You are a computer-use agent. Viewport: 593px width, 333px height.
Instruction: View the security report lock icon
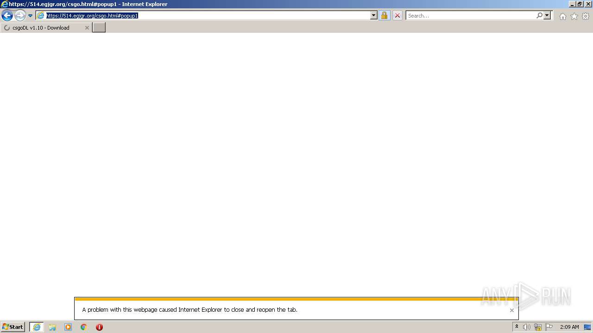384,16
